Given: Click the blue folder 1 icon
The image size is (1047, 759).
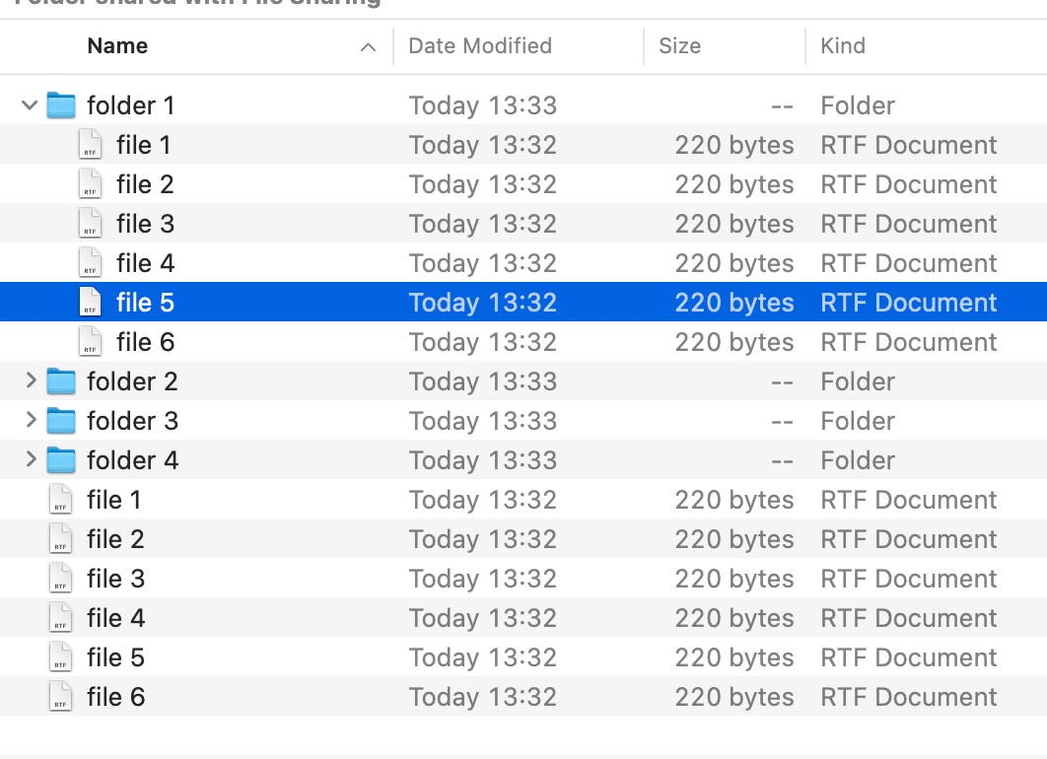Looking at the screenshot, I should point(61,104).
